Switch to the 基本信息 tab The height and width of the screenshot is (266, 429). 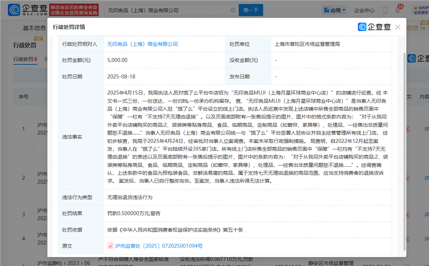click(x=34, y=28)
